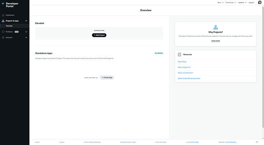Viewport: 264px width, 145px height.
Task: Open Twitter Terms & Conditions footer link
Action: [92, 142]
